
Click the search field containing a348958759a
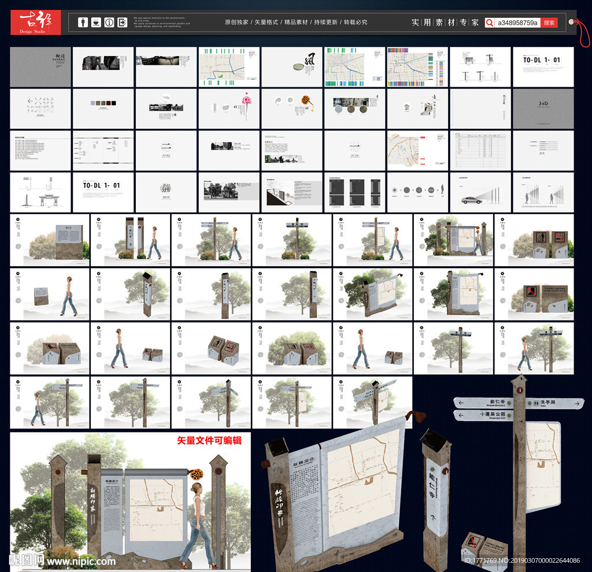[517, 23]
